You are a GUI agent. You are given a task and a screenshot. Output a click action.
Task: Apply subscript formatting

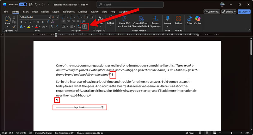[43, 22]
